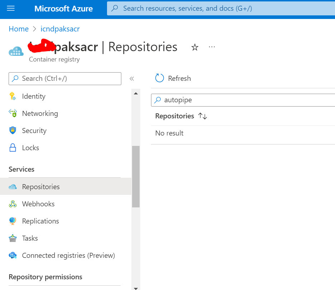
Task: Go to Home breadcrumb
Action: coord(19,29)
